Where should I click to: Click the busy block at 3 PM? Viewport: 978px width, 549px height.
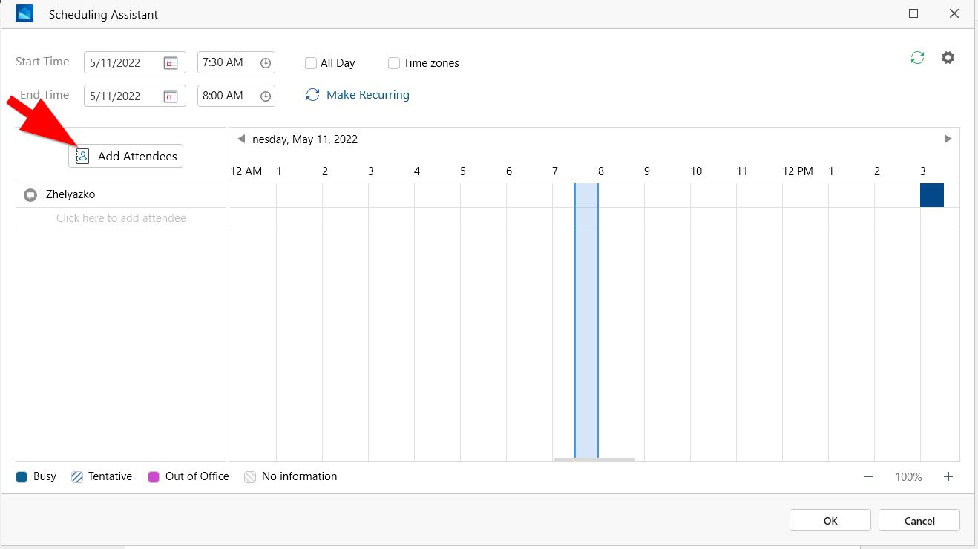pos(932,195)
